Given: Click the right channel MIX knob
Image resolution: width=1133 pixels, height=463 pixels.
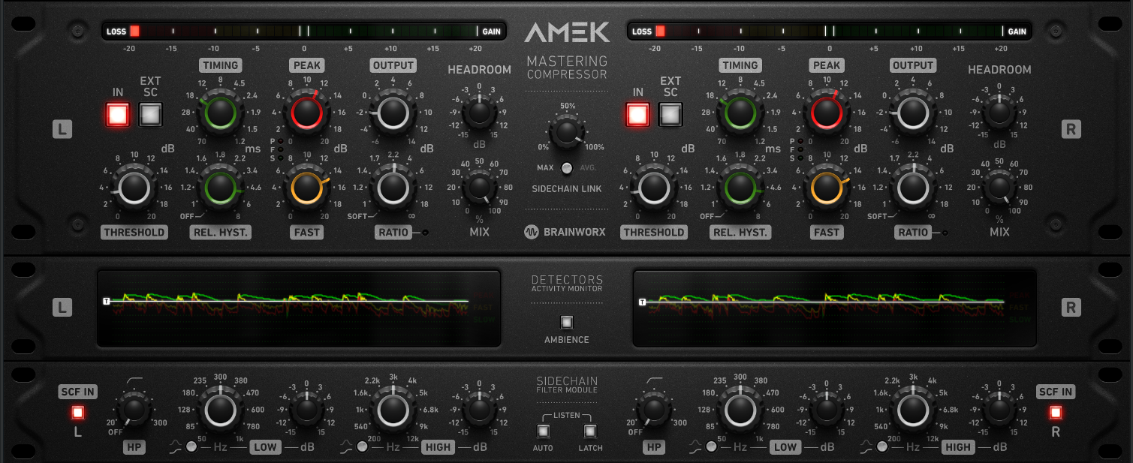Looking at the screenshot, I should click(999, 188).
